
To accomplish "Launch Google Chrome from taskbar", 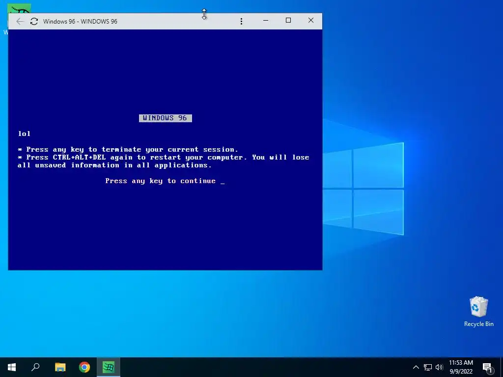I will [x=84, y=367].
